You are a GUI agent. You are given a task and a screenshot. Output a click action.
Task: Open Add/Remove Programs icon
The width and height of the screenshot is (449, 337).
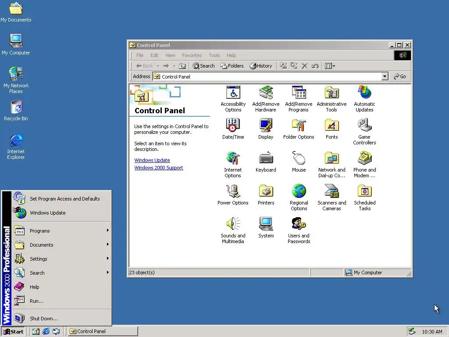(299, 99)
